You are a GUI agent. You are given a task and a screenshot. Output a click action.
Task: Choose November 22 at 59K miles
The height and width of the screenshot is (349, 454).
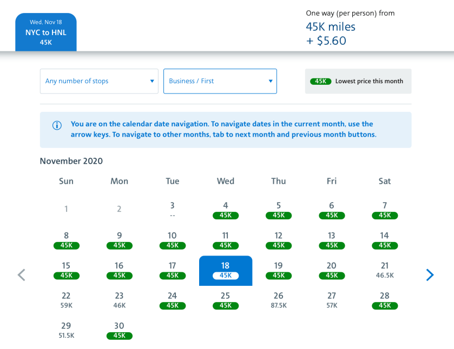pos(66,300)
